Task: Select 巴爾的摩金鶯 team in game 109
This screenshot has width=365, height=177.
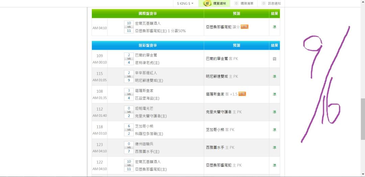Action: pyautogui.click(x=146, y=55)
